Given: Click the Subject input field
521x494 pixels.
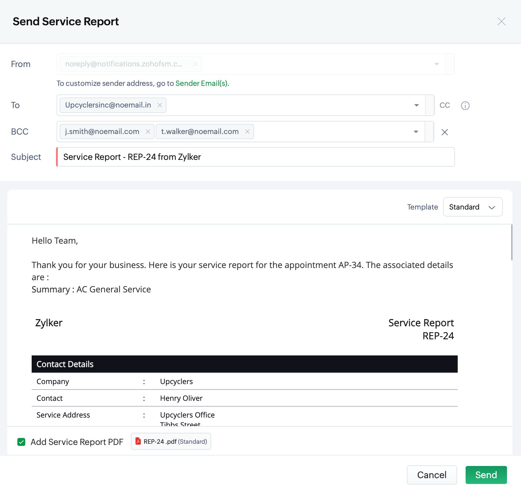Looking at the screenshot, I should (x=256, y=157).
